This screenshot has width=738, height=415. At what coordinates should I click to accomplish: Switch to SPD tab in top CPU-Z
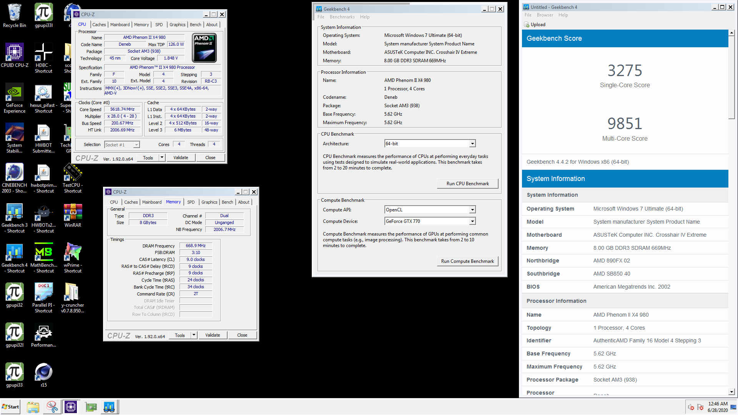pyautogui.click(x=159, y=25)
